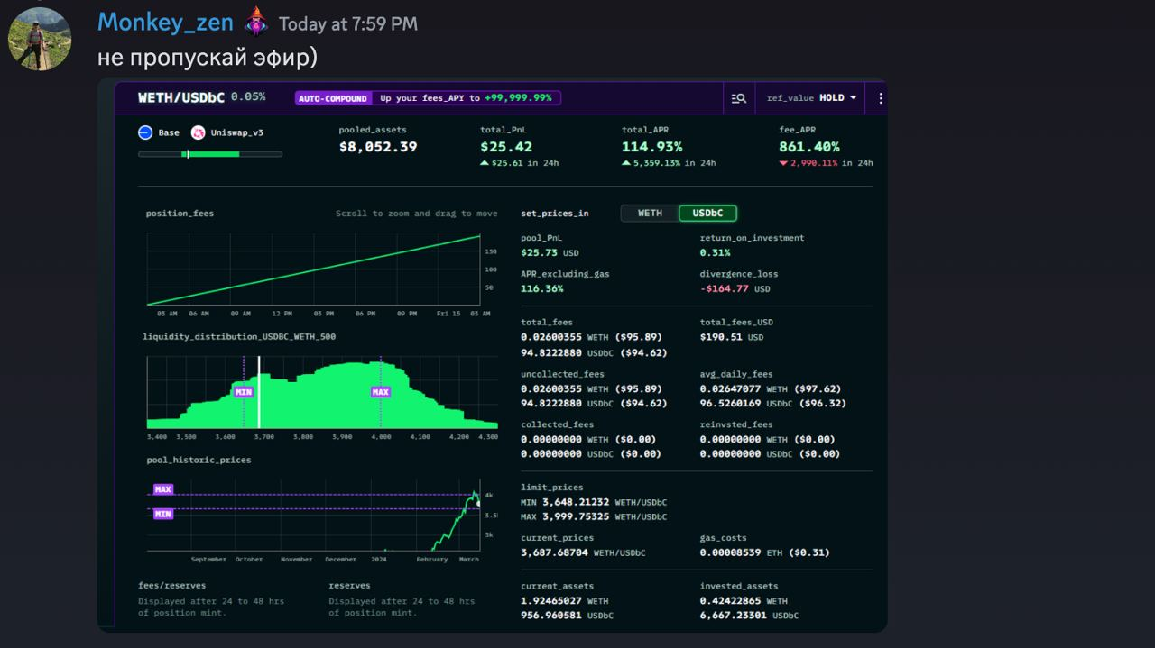Click the gas_costs value 0.00008539 ETH
This screenshot has width=1155, height=648.
point(744,552)
